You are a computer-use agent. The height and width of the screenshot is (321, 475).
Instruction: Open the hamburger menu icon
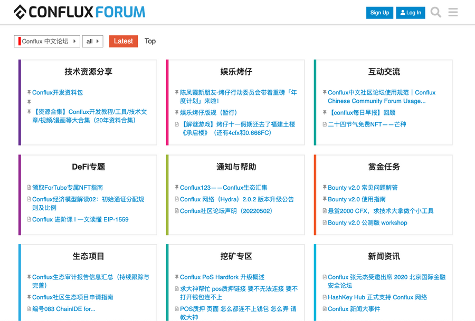click(453, 12)
